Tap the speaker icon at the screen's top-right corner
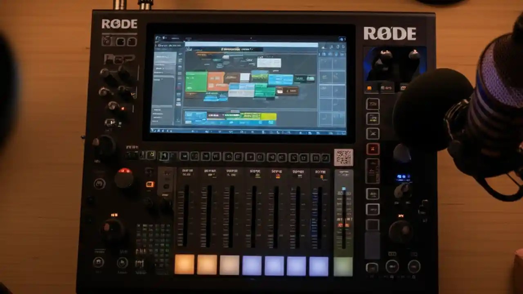This screenshot has width=523, height=294. click(x=342, y=39)
